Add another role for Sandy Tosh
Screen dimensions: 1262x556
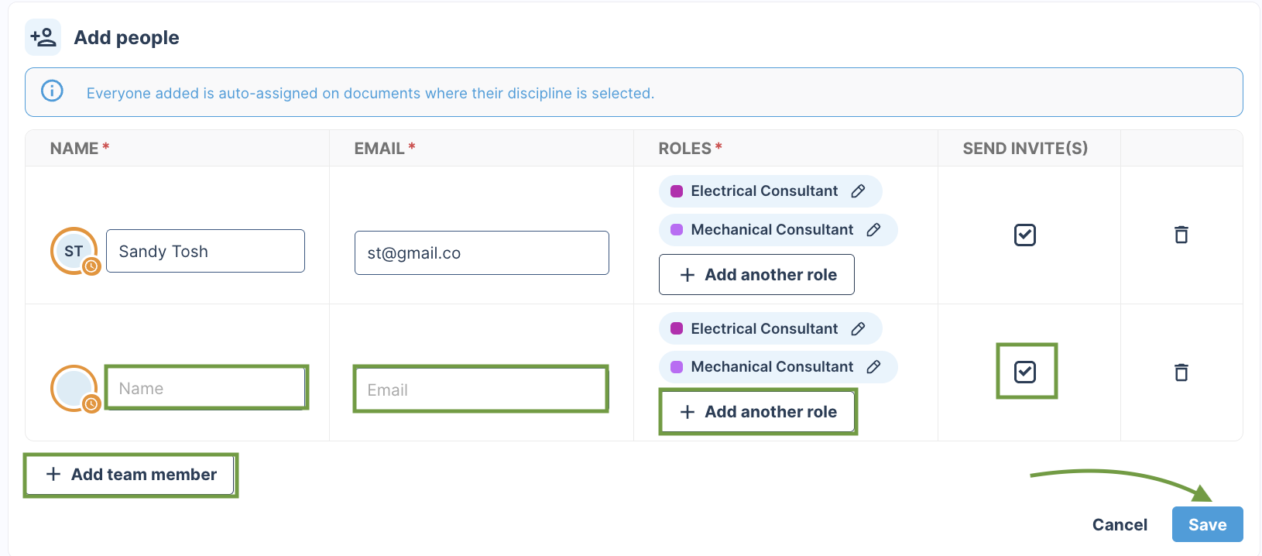coord(756,275)
